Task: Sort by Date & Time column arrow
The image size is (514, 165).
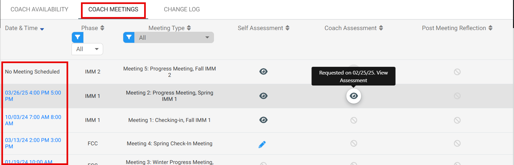Action: click(x=42, y=29)
